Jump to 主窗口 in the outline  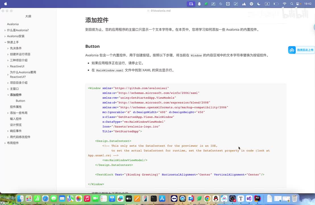click(x=14, y=89)
